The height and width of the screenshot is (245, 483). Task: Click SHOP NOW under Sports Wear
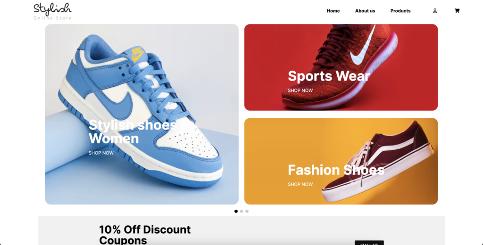[300, 90]
